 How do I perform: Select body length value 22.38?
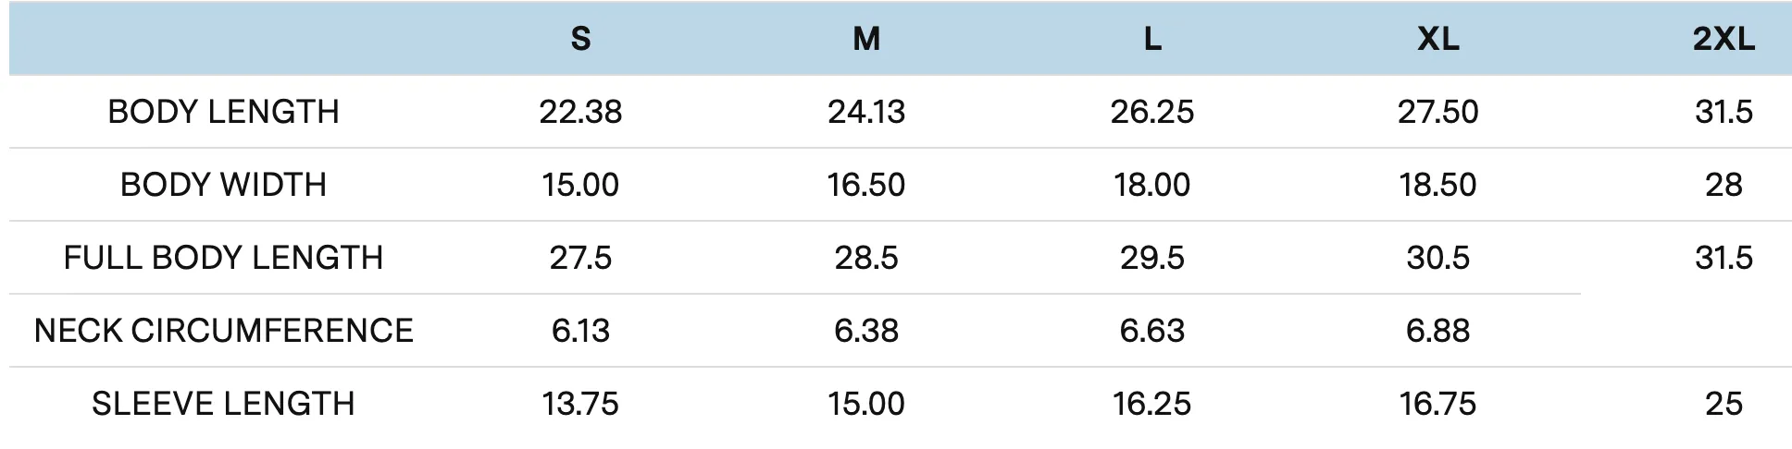click(x=580, y=112)
